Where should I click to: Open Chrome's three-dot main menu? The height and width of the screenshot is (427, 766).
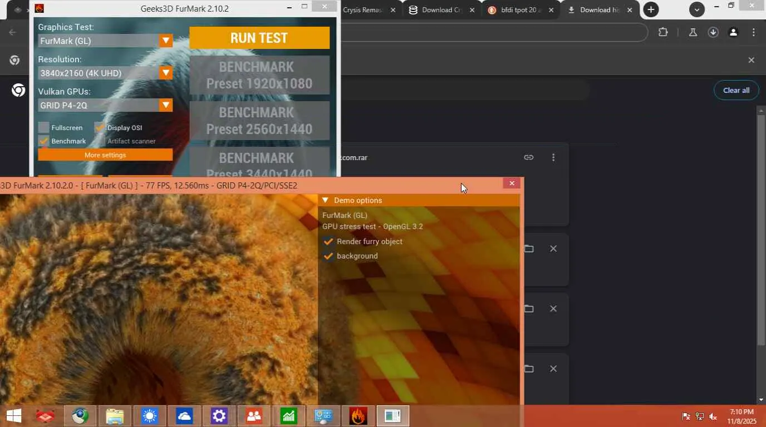point(754,32)
